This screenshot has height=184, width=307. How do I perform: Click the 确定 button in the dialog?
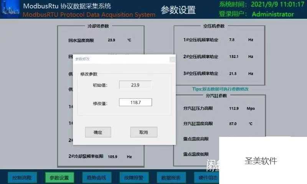(x=98, y=132)
